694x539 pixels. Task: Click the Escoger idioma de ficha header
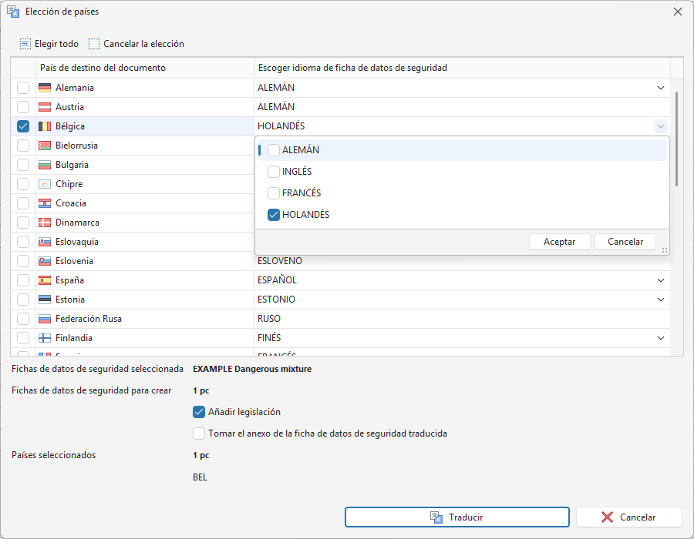pos(462,68)
